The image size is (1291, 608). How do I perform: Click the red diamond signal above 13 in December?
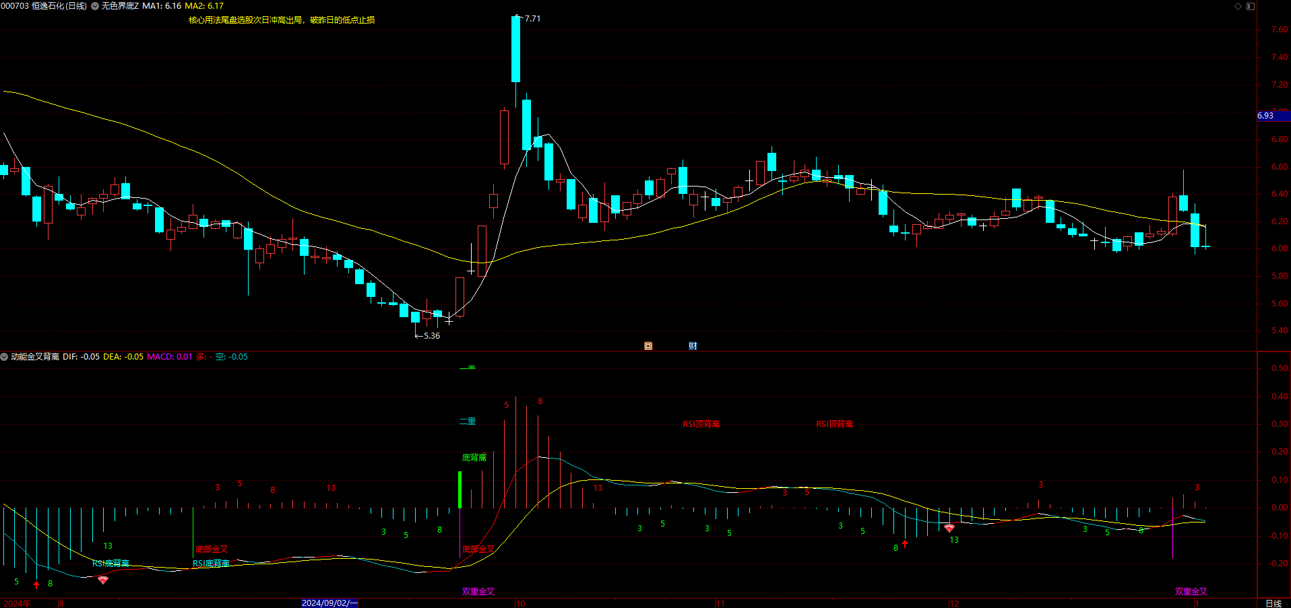(949, 528)
